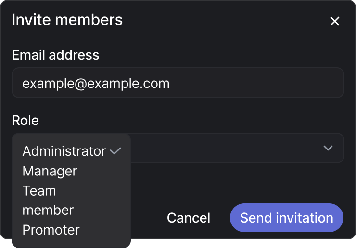The image size is (356, 248).
Task: Abort the invitation with Cancel
Action: point(189,218)
